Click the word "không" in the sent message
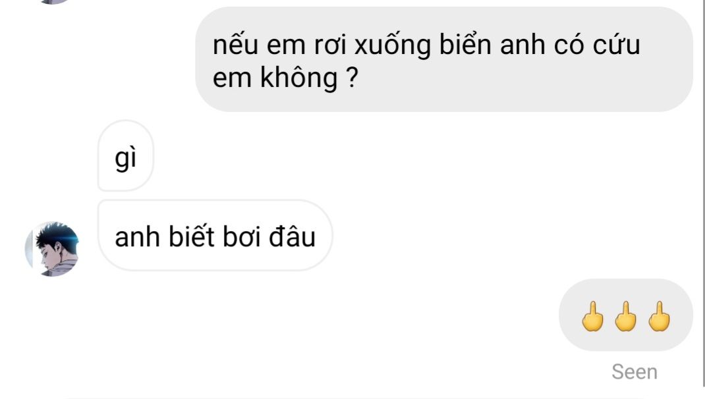 (x=299, y=78)
